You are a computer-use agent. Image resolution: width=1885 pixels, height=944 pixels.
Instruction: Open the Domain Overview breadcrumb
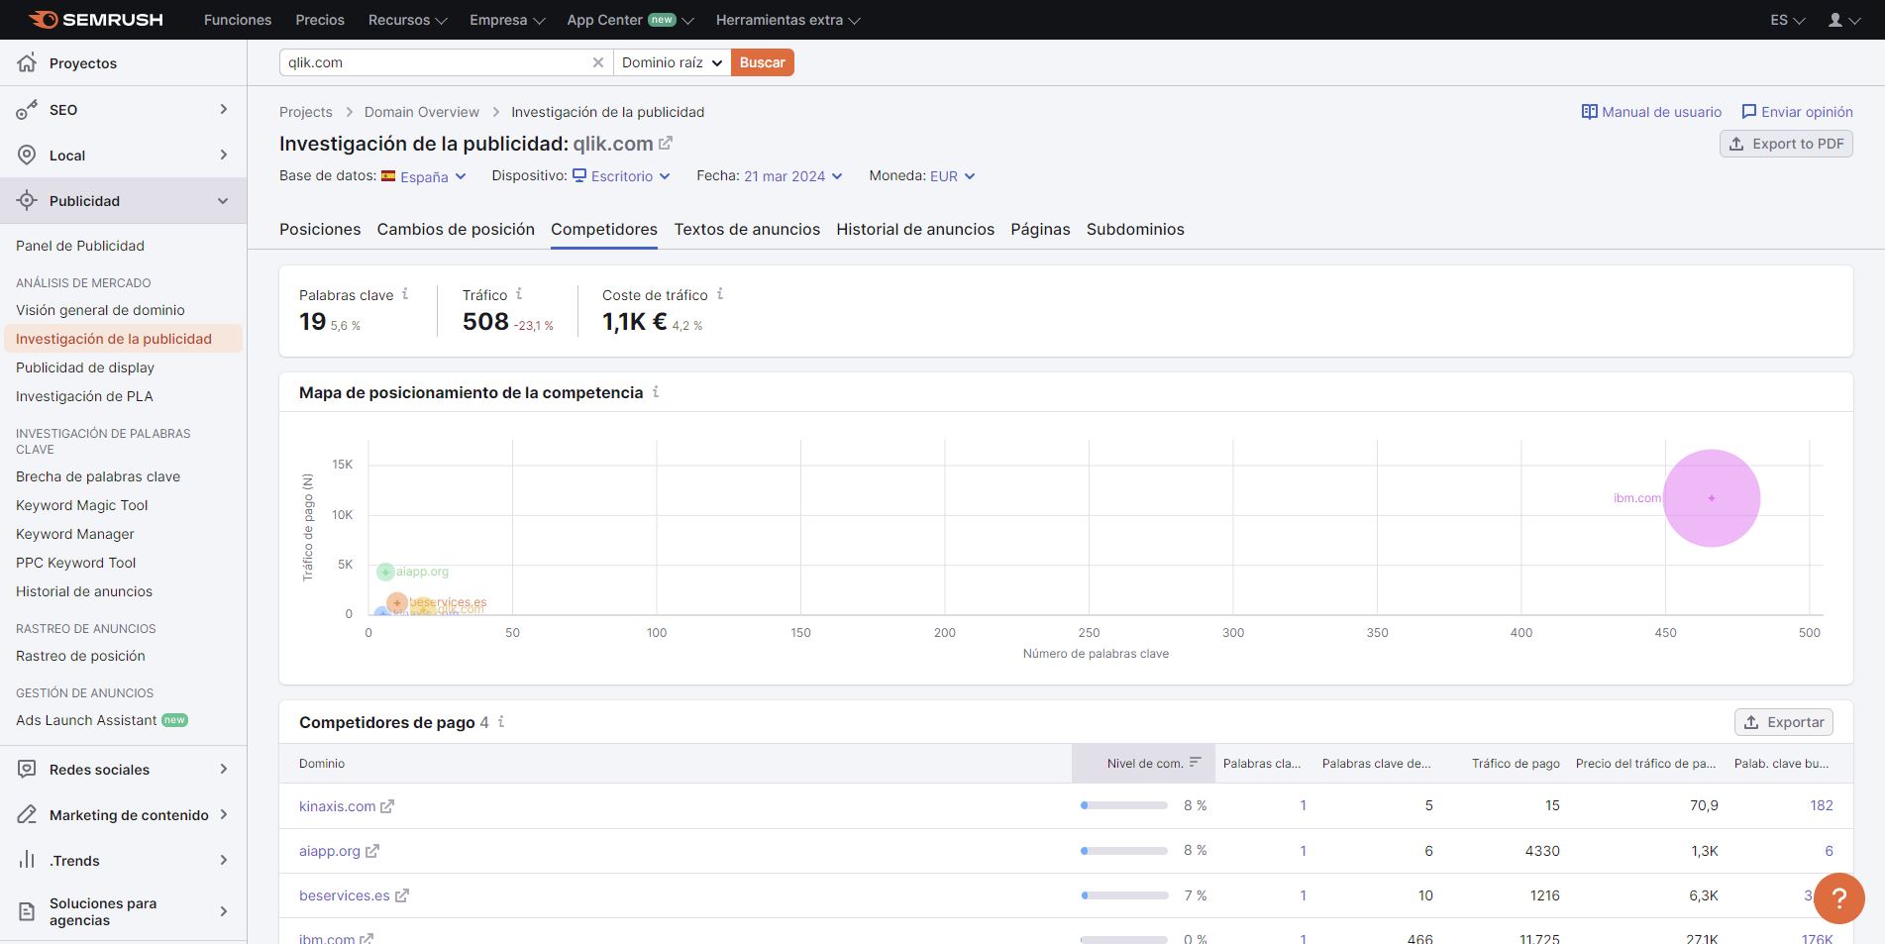(x=421, y=112)
